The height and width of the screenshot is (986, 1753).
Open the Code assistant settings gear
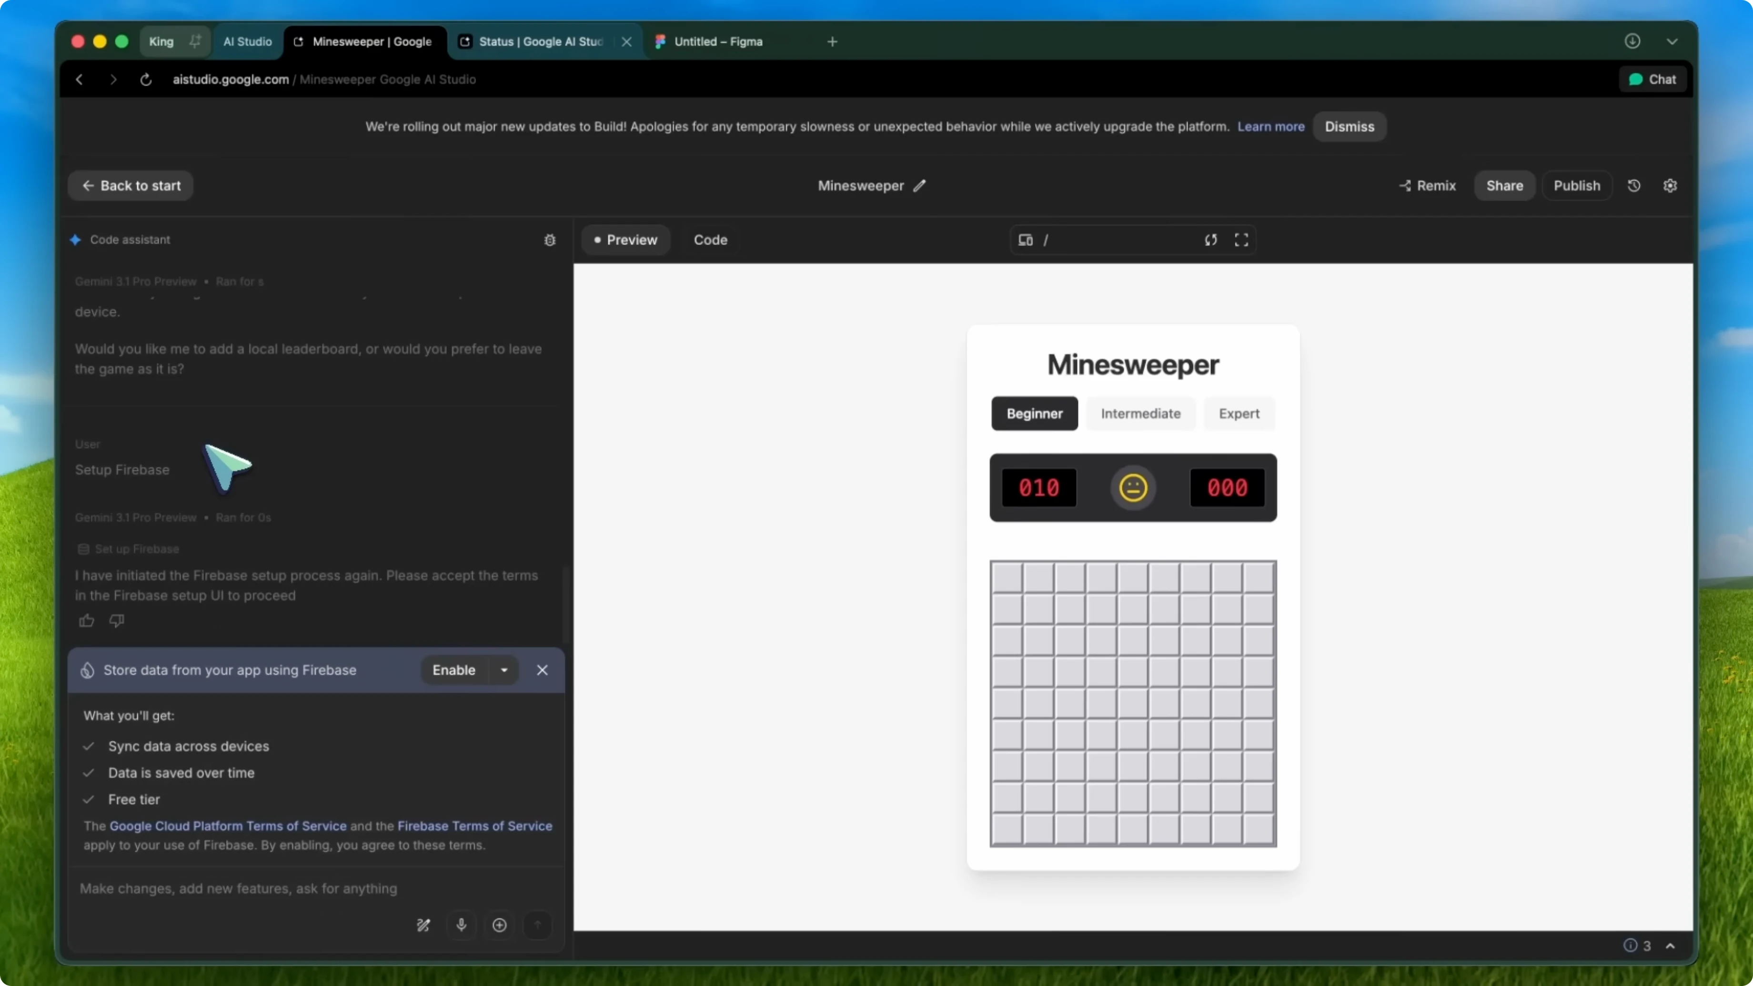(x=550, y=240)
